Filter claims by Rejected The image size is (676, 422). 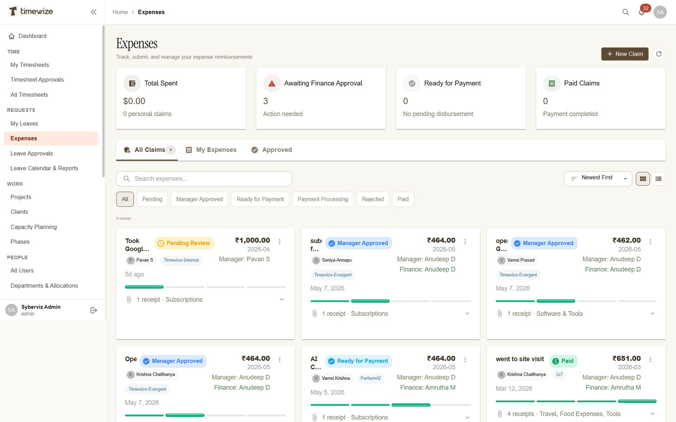coord(373,199)
